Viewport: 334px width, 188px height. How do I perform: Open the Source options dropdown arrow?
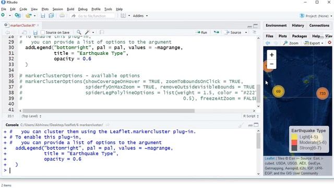pyautogui.click(x=246, y=32)
